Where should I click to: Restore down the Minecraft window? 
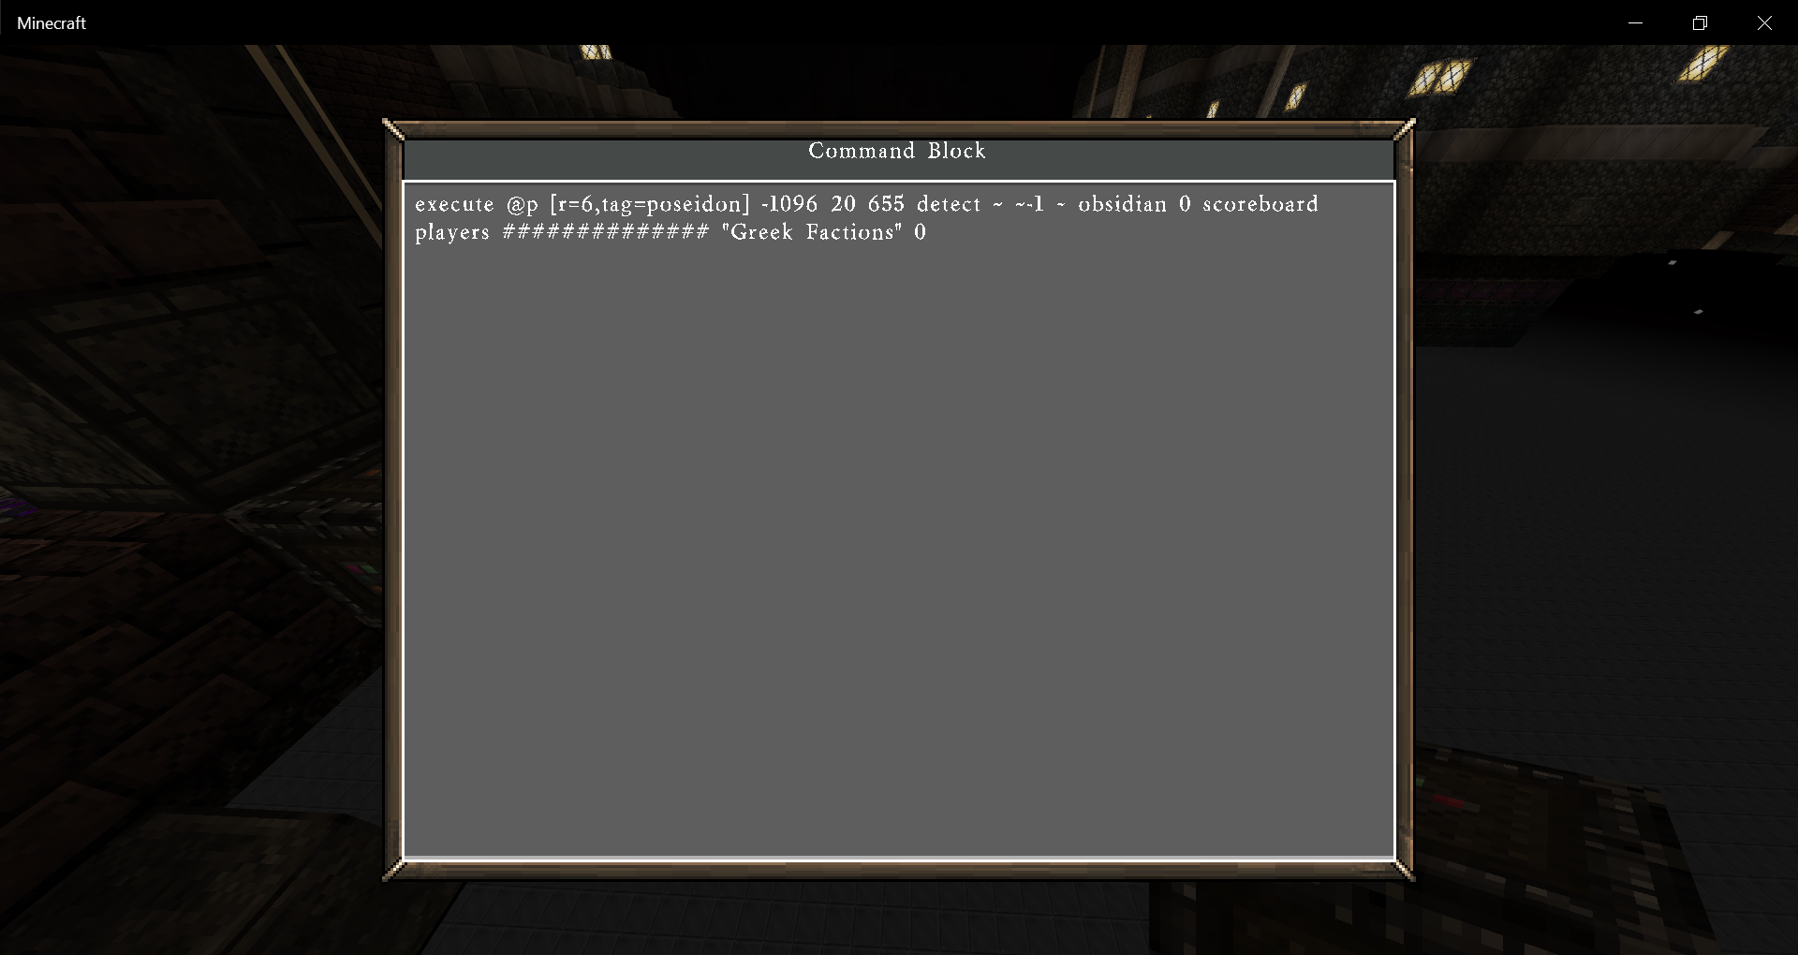[x=1700, y=22]
